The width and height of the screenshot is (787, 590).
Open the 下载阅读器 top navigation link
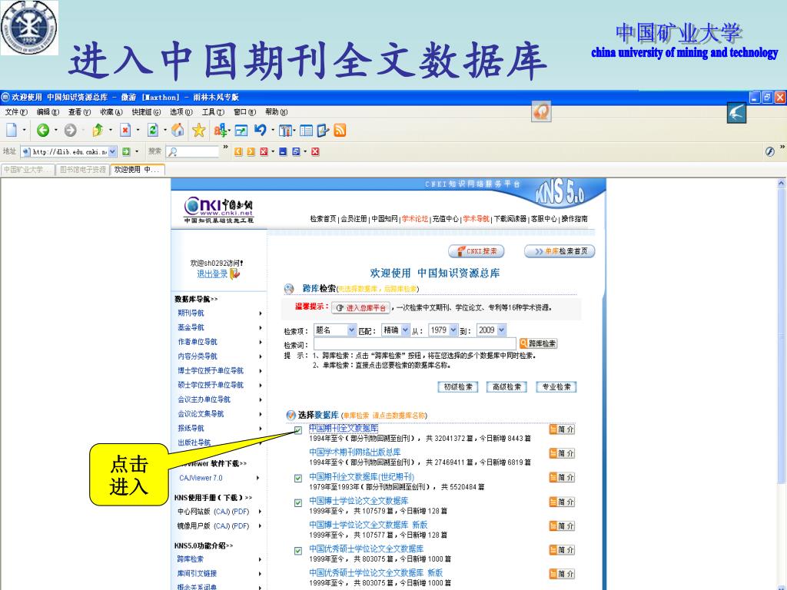510,219
